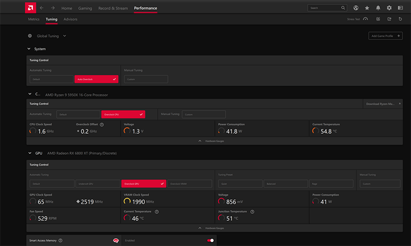Select Overclock VRAM option
This screenshot has height=246, width=411.
[x=190, y=183]
